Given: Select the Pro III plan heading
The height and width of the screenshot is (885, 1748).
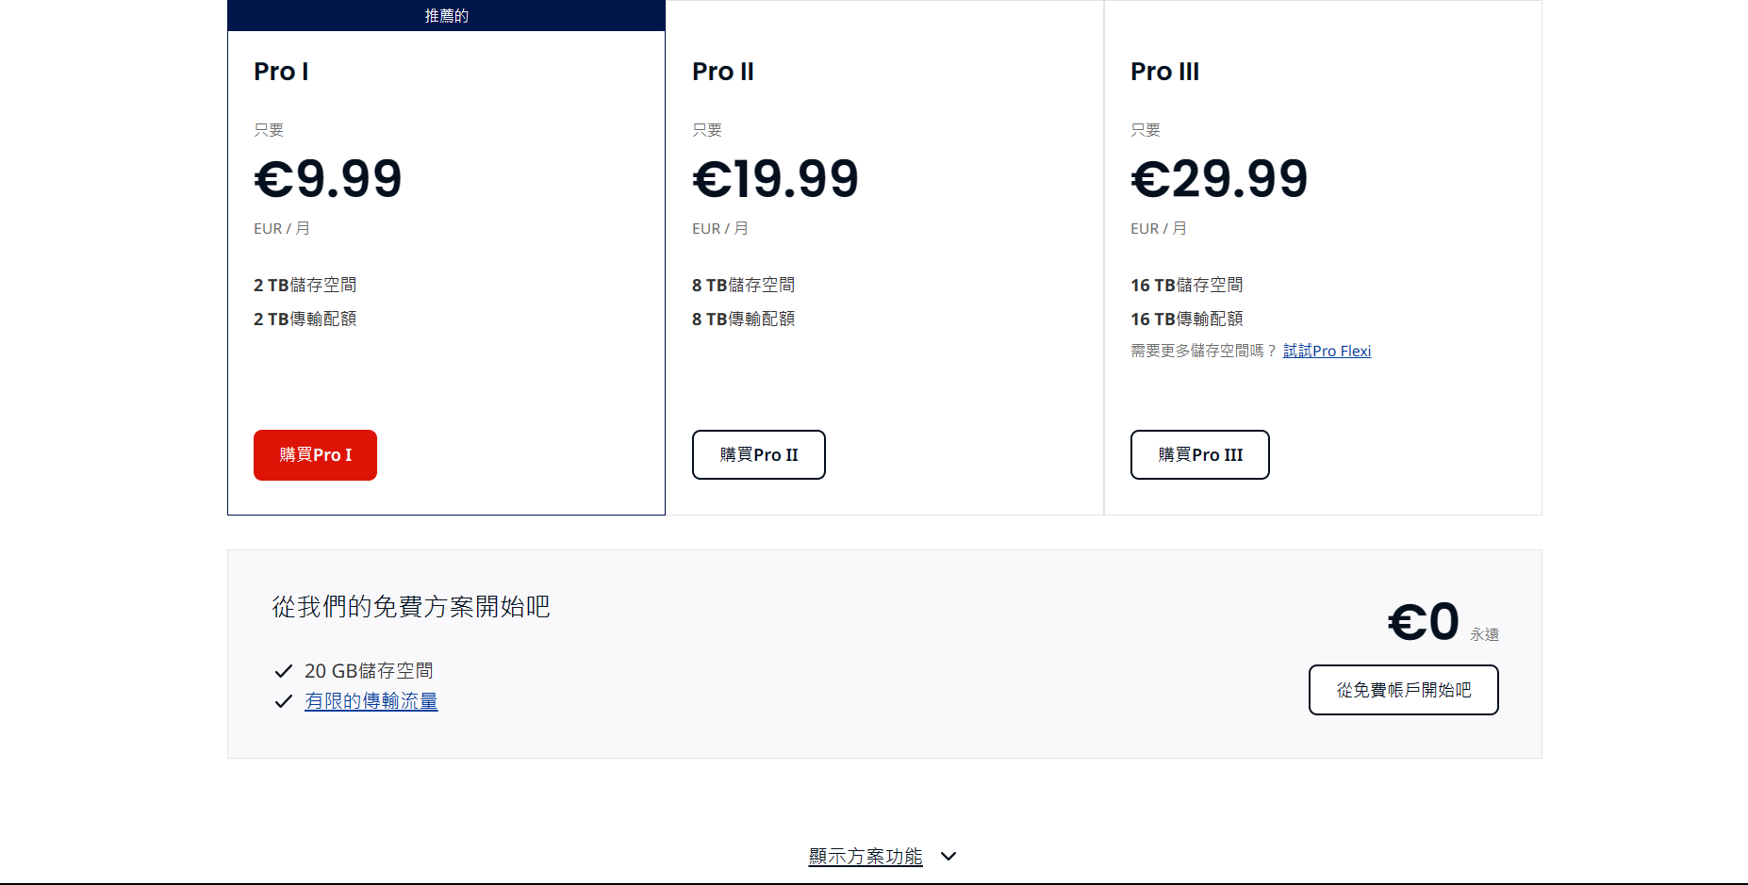Looking at the screenshot, I should pyautogui.click(x=1164, y=72).
